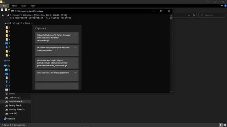Viewport: 227px width, 127px height.
Task: Expand the File Explorer ribbon chevron
Action: 222,6
